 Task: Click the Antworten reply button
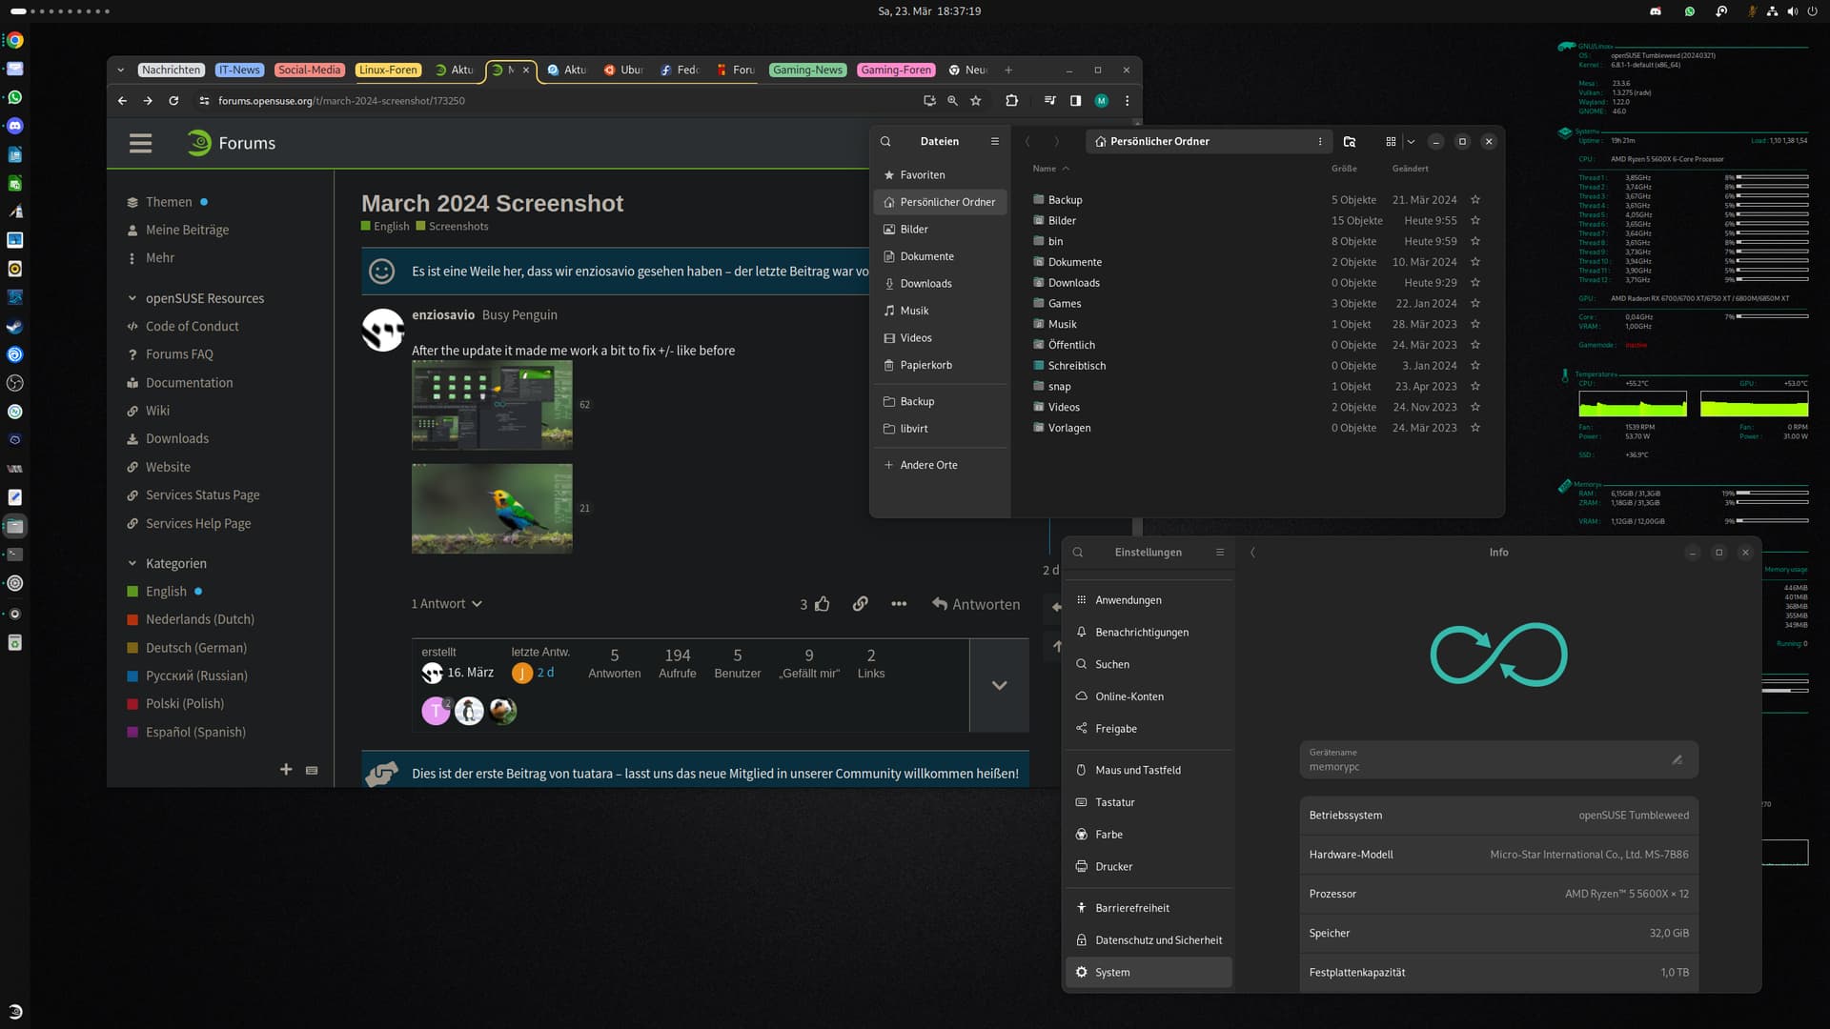tap(975, 604)
